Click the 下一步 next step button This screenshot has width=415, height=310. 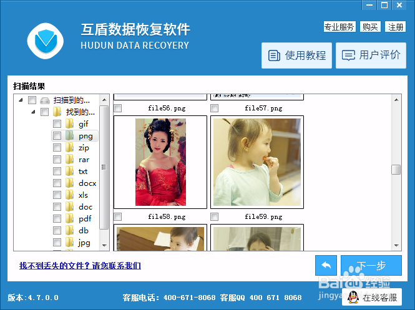point(371,265)
